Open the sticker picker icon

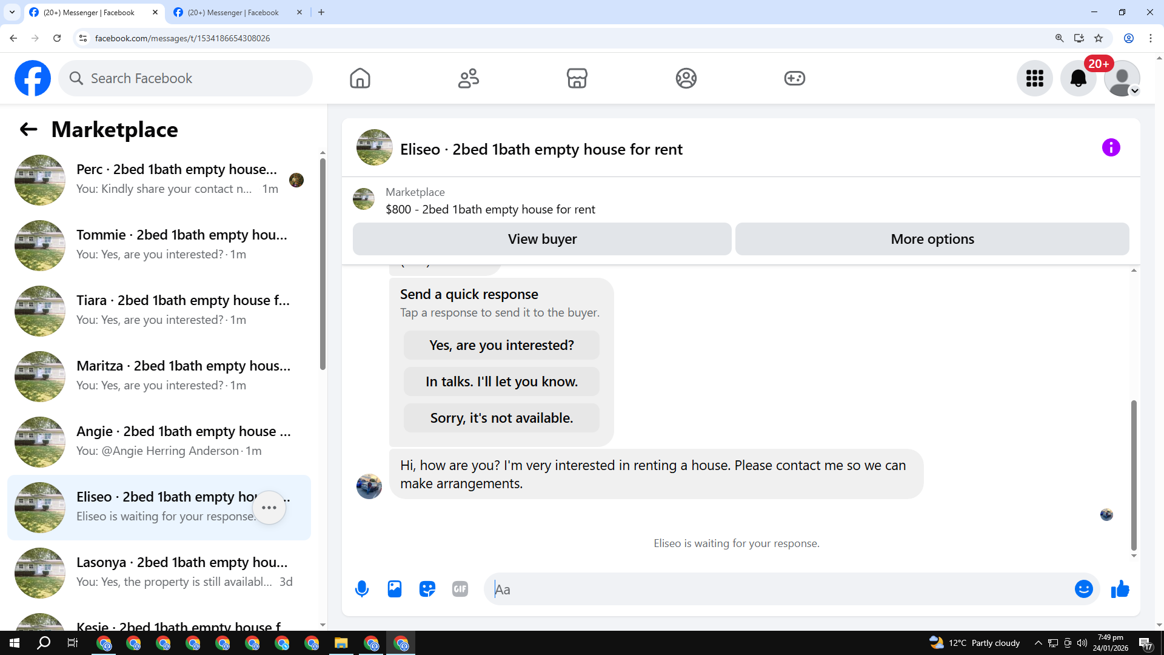[427, 589]
